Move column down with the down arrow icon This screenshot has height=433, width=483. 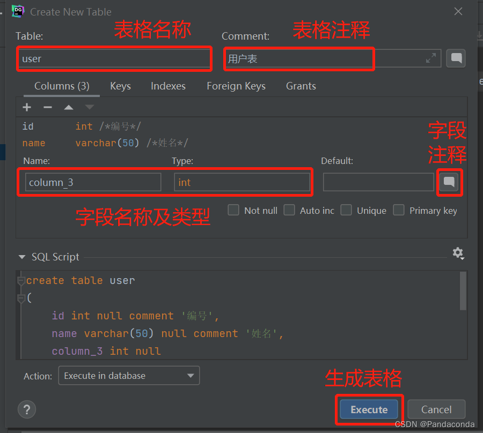pos(89,107)
